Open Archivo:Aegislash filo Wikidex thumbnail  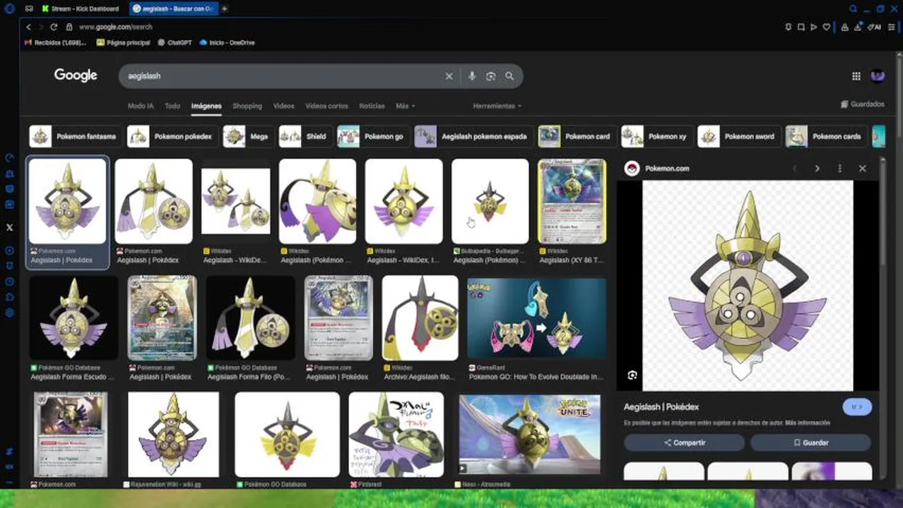pos(420,318)
